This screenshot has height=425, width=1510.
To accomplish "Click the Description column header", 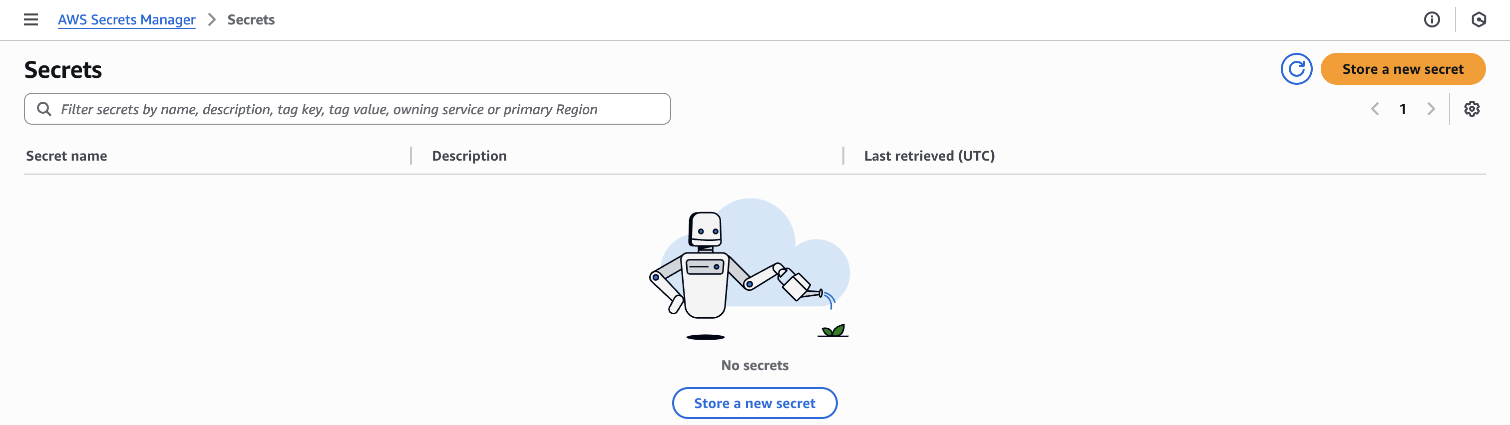I will 469,156.
